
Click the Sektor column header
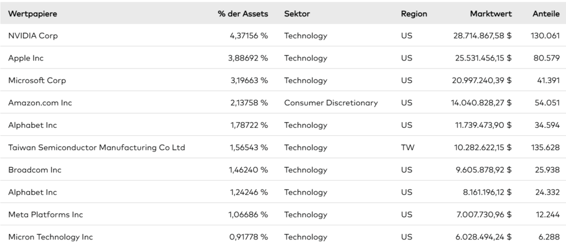pos(297,14)
